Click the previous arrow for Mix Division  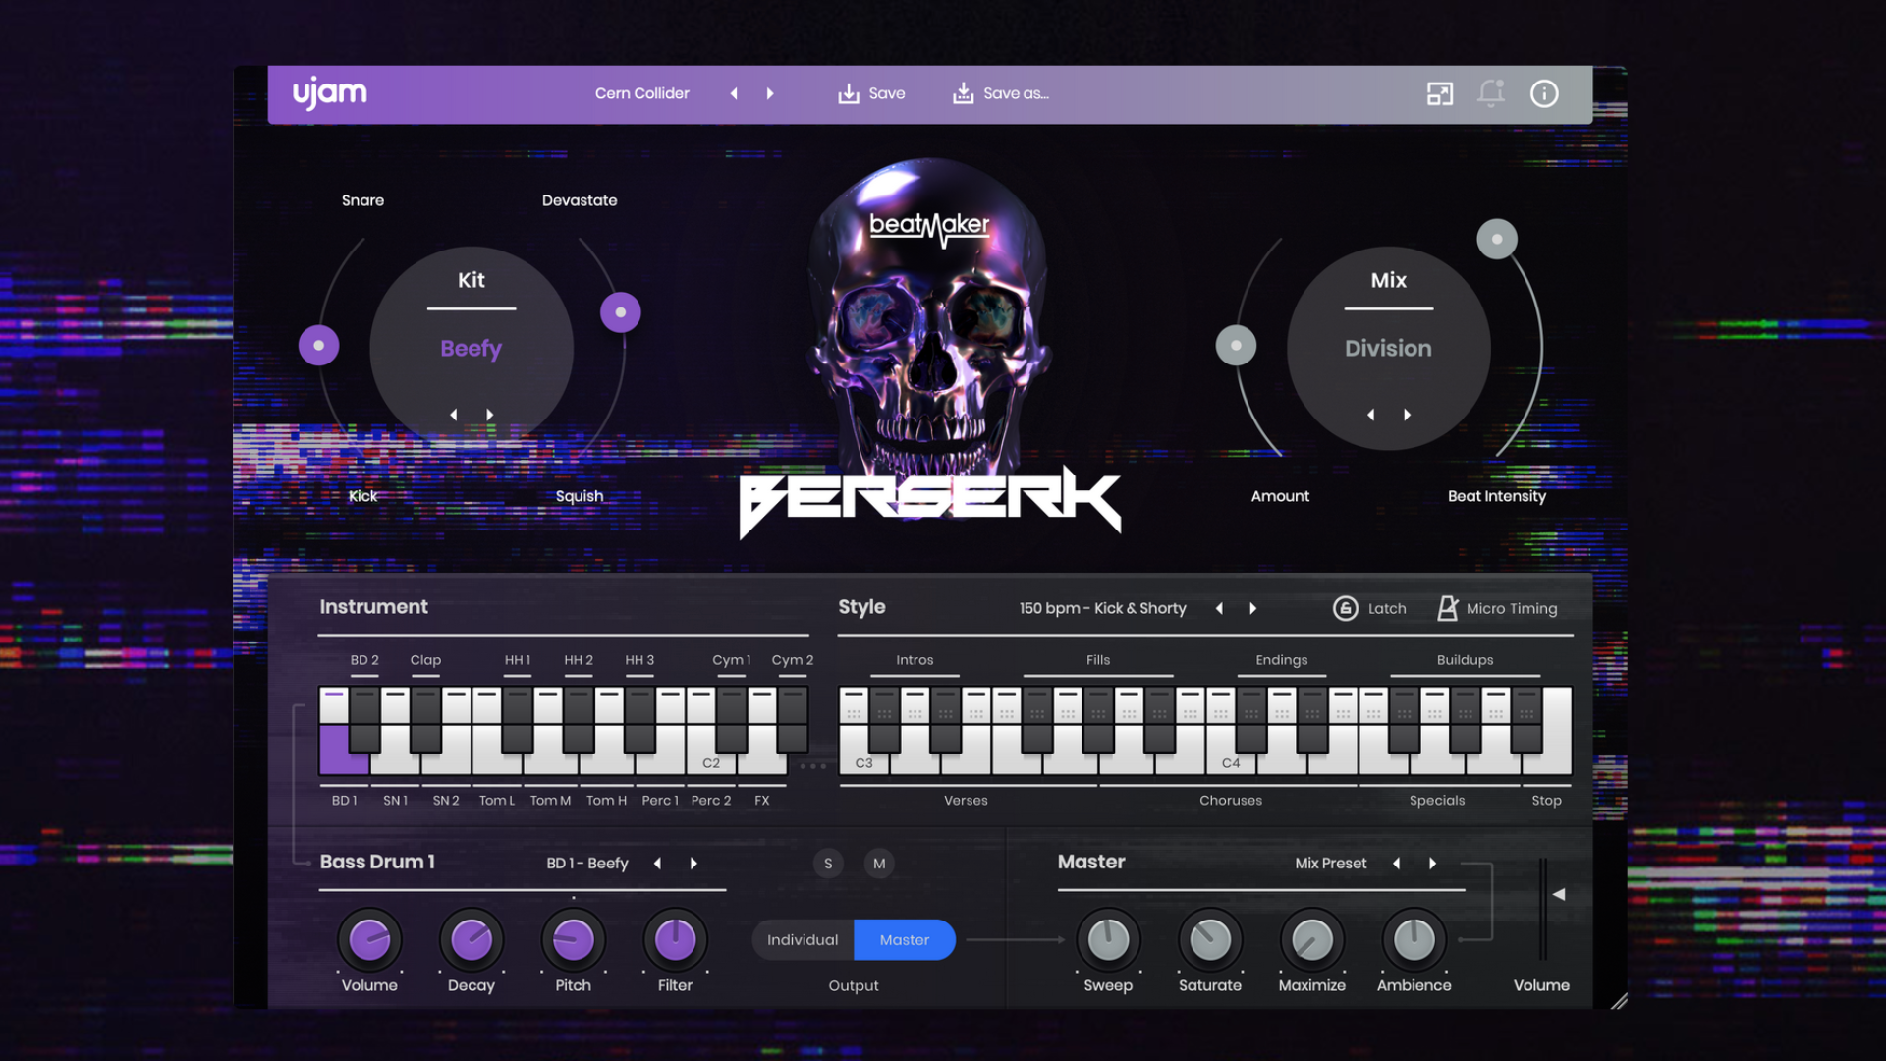pyautogui.click(x=1369, y=415)
